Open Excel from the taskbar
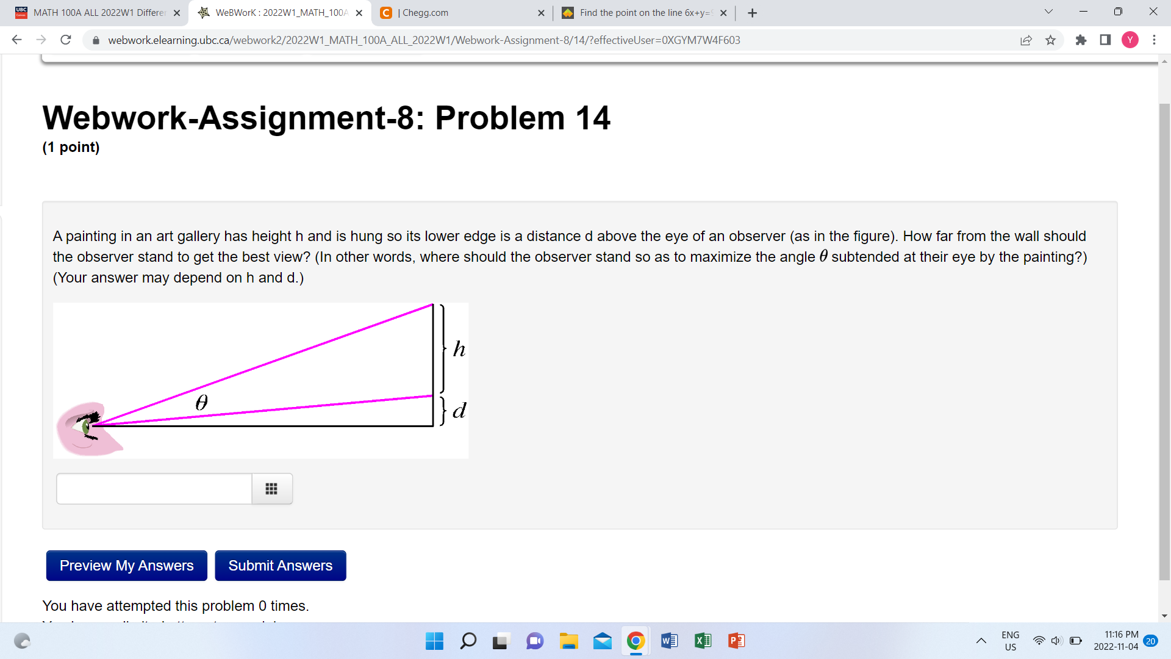This screenshot has width=1171, height=659. click(703, 641)
